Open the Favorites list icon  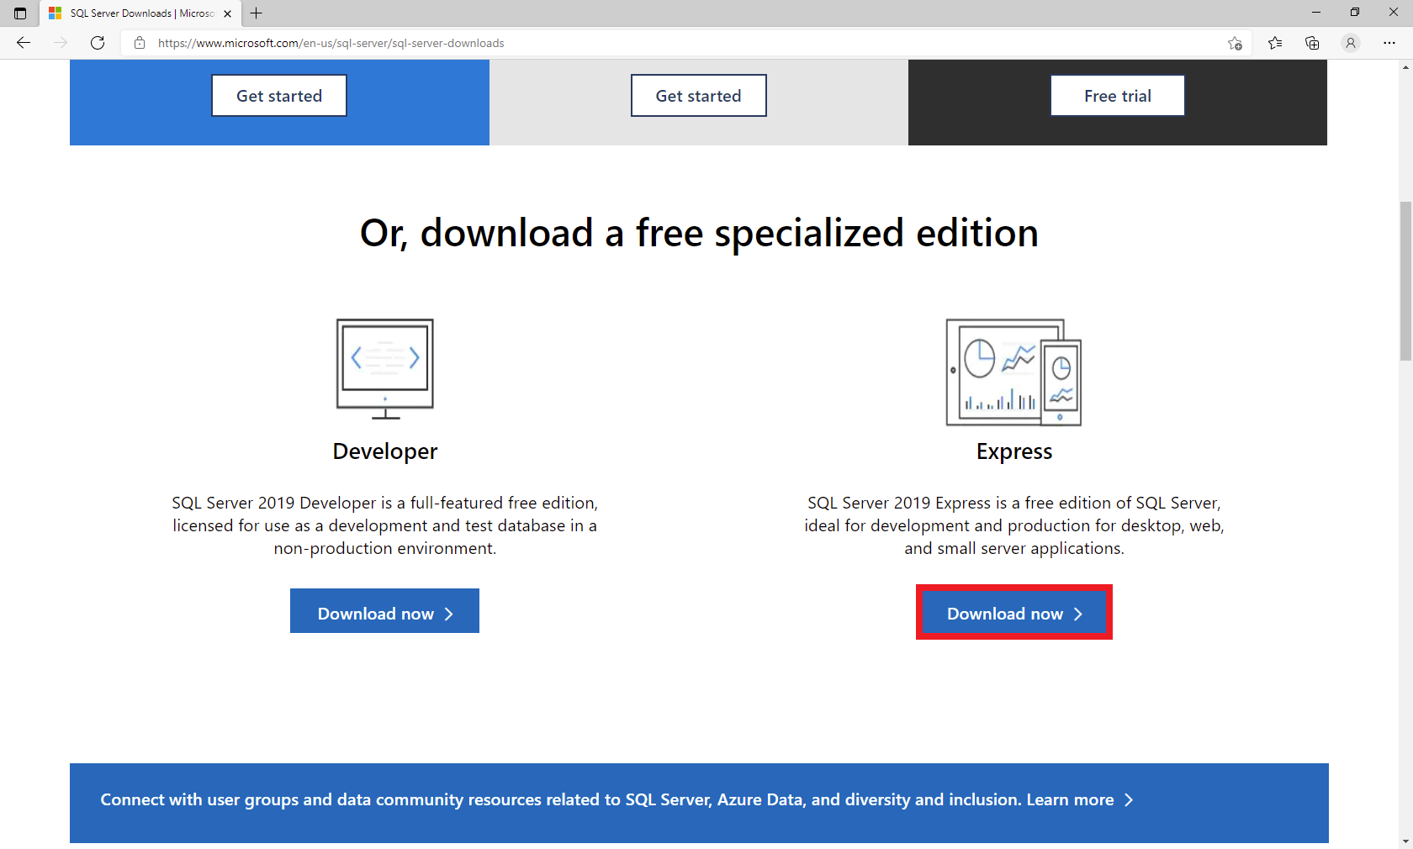click(x=1275, y=43)
